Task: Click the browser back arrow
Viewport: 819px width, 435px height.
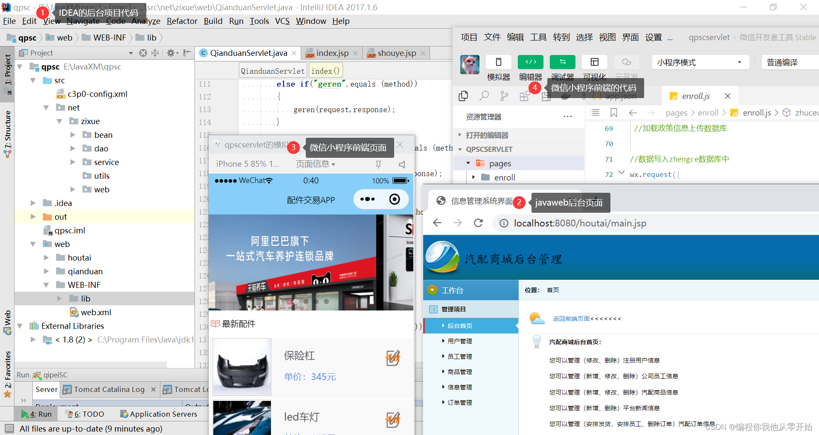Action: coord(437,223)
